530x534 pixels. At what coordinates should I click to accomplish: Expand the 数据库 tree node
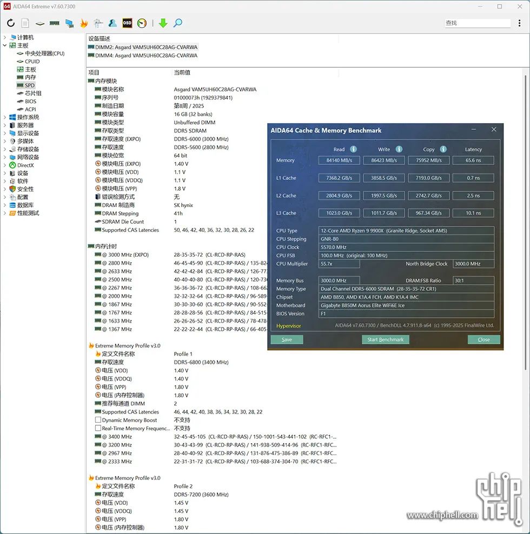[x=5, y=205]
